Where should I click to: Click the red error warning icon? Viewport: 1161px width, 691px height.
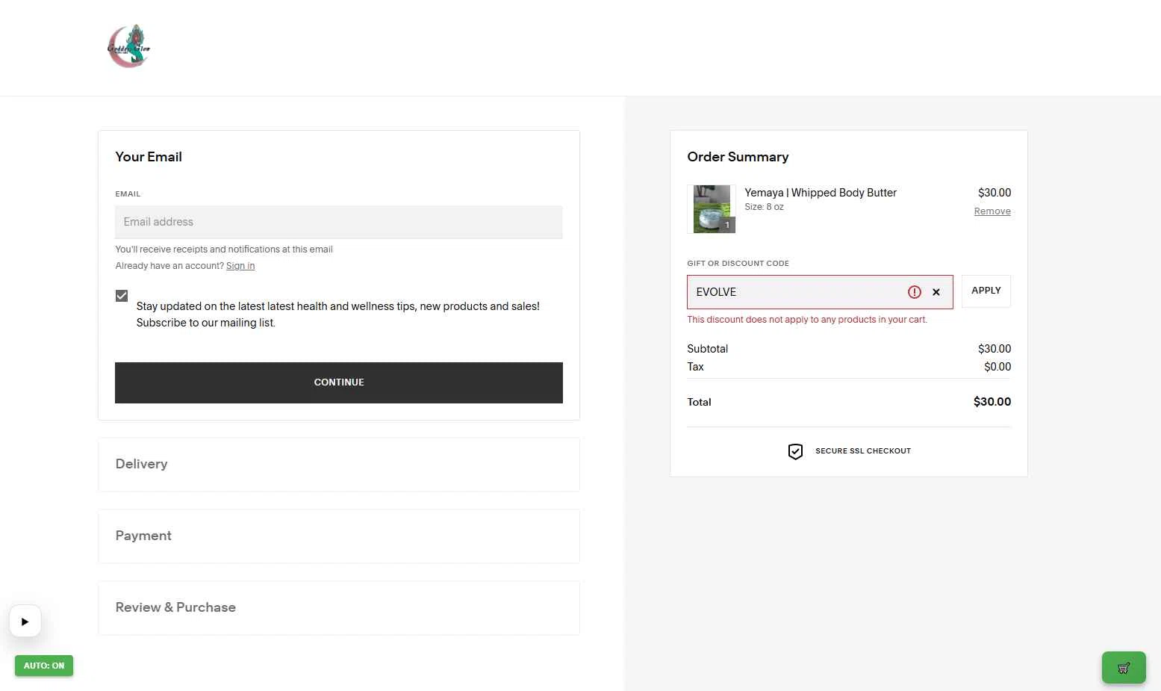click(914, 292)
